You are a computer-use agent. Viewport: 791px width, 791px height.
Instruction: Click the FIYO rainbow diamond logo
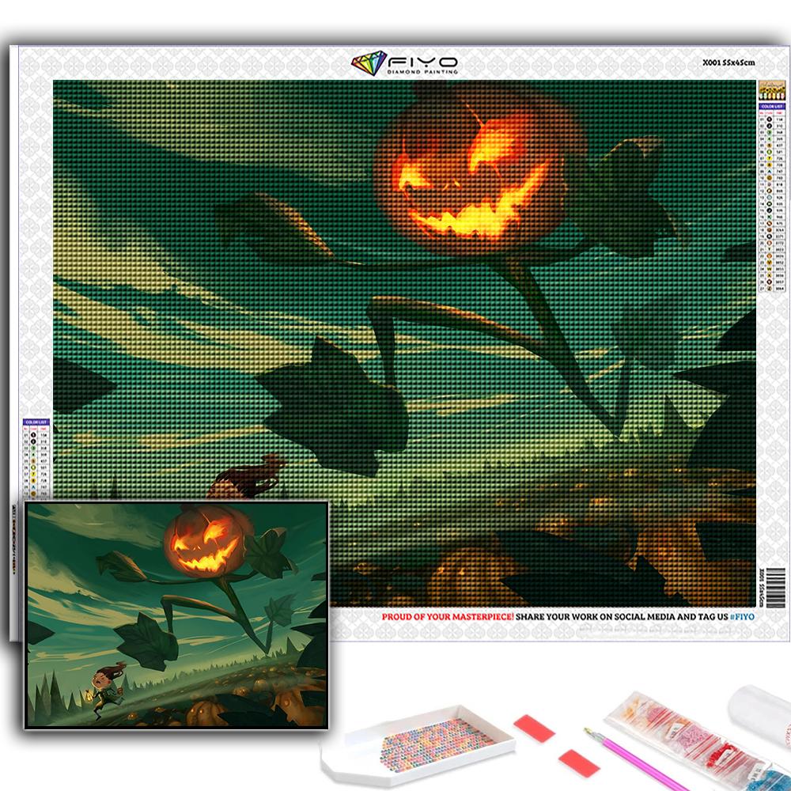369,63
